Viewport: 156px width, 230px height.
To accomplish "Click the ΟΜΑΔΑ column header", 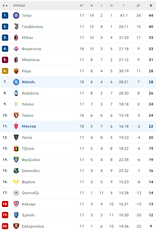I will tap(19, 5).
